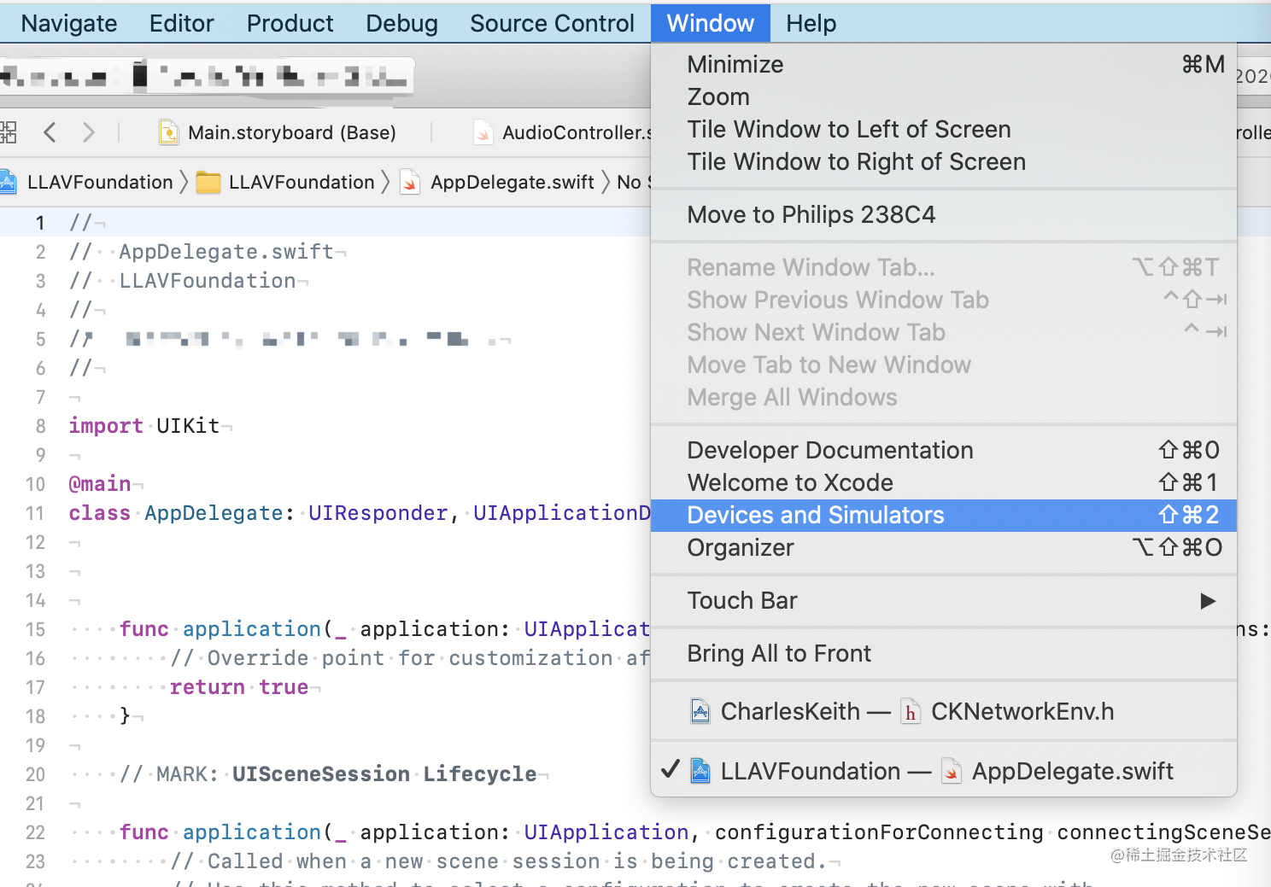1271x887 pixels.
Task: Click 'UIResponder' on line 11
Action: (x=378, y=513)
